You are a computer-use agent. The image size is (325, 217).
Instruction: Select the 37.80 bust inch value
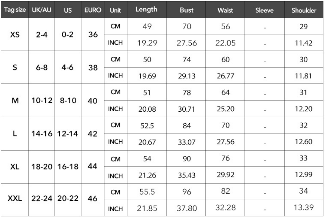coord(187,209)
